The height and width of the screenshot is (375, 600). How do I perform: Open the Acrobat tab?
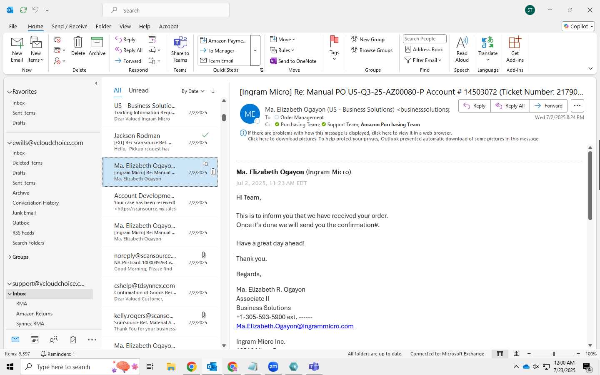(169, 26)
